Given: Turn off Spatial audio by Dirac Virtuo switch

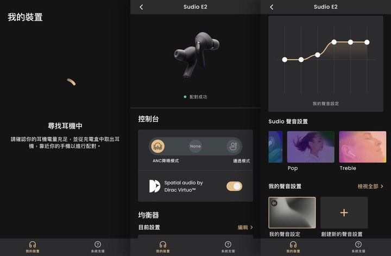Looking at the screenshot, I should point(234,186).
